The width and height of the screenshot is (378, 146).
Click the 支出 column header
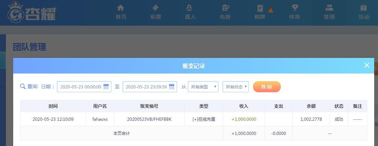pyautogui.click(x=278, y=106)
